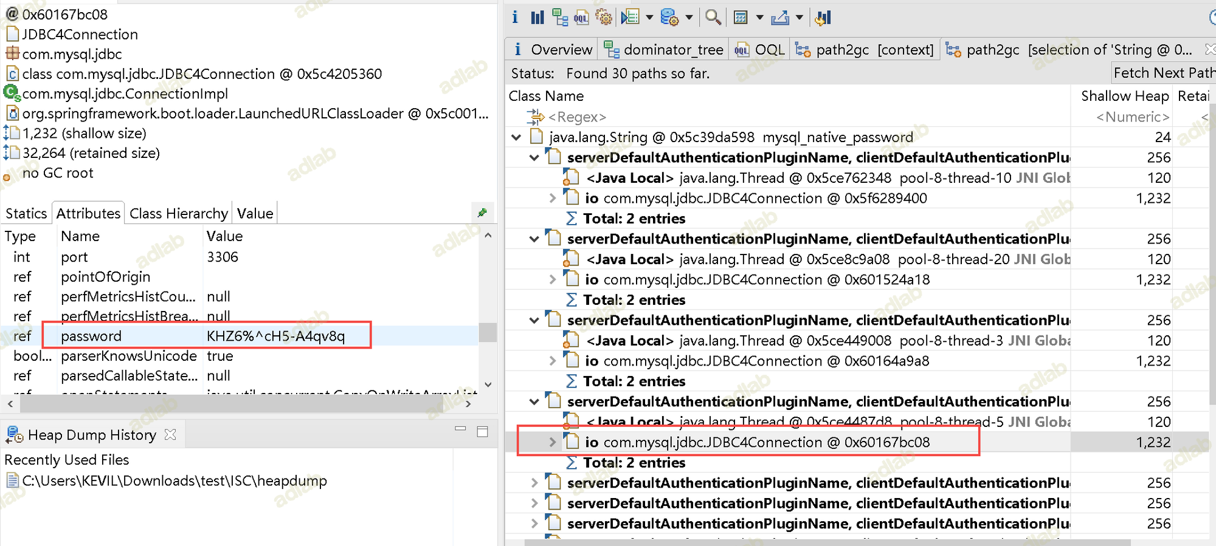Click the Fetch Next Paths button
Viewport: 1216px width, 546px height.
[x=1162, y=73]
